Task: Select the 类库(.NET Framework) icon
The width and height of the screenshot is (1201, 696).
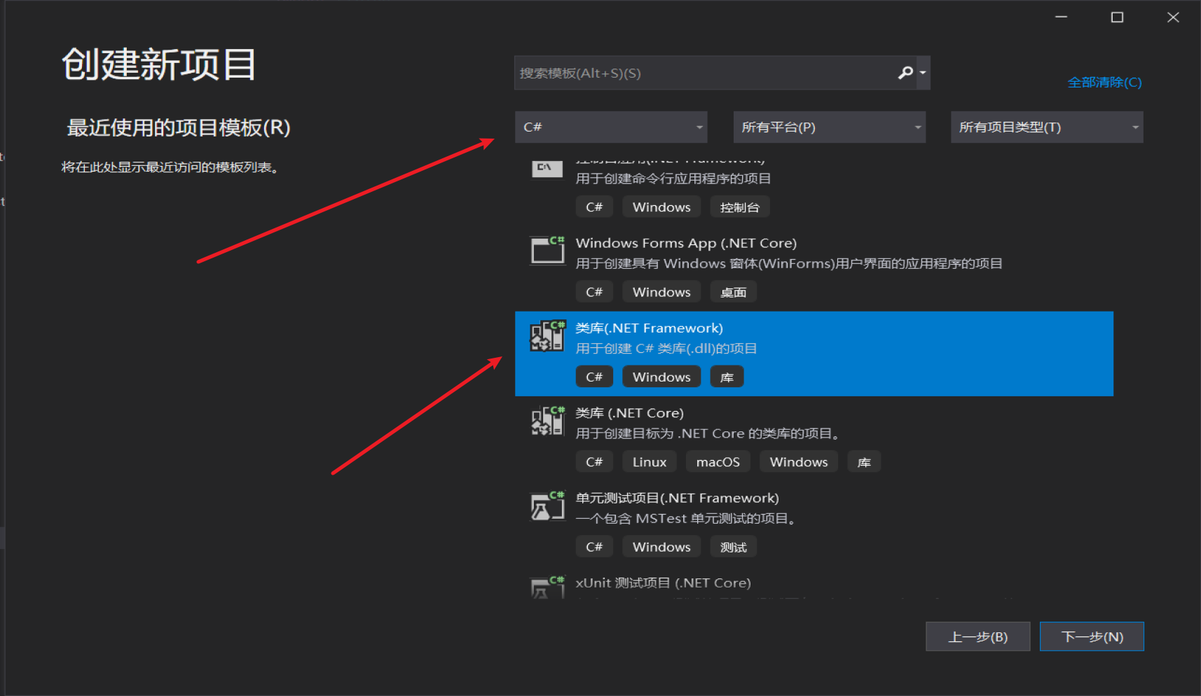Action: [x=547, y=335]
